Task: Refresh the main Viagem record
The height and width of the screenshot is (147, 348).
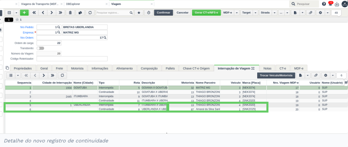Action: (90, 13)
